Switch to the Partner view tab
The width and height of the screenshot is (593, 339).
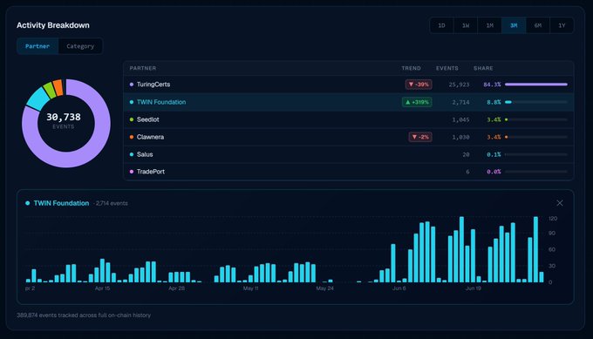(x=37, y=46)
